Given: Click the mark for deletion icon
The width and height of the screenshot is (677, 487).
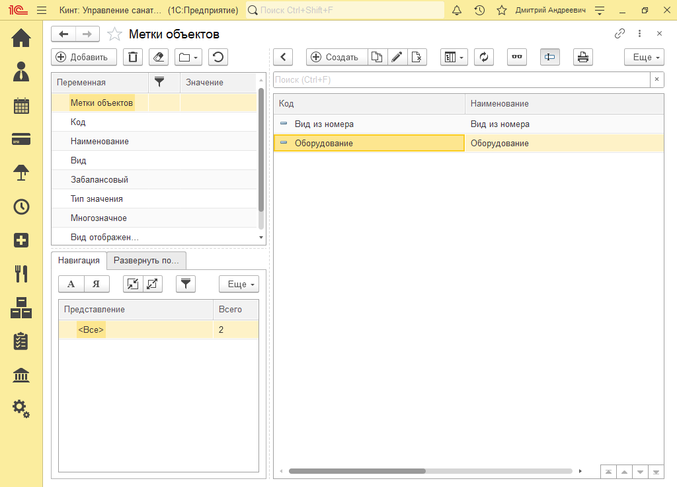Looking at the screenshot, I should point(417,57).
